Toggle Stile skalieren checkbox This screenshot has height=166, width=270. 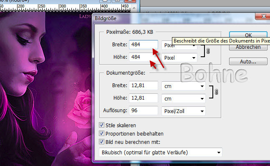[101, 125]
